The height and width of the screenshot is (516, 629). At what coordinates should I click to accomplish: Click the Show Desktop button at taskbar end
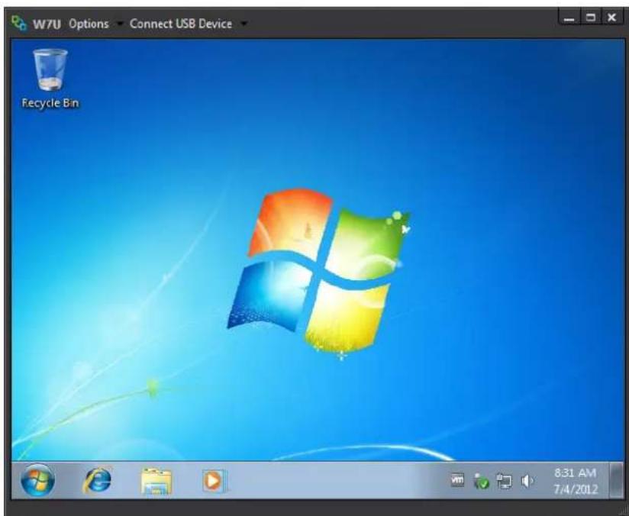(x=616, y=480)
